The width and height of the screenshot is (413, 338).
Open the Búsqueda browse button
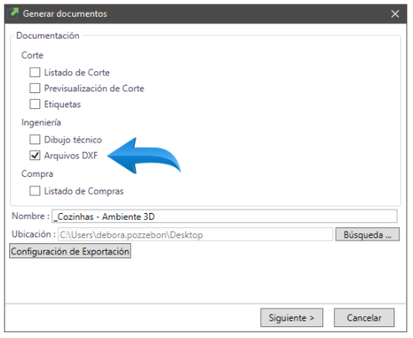367,234
